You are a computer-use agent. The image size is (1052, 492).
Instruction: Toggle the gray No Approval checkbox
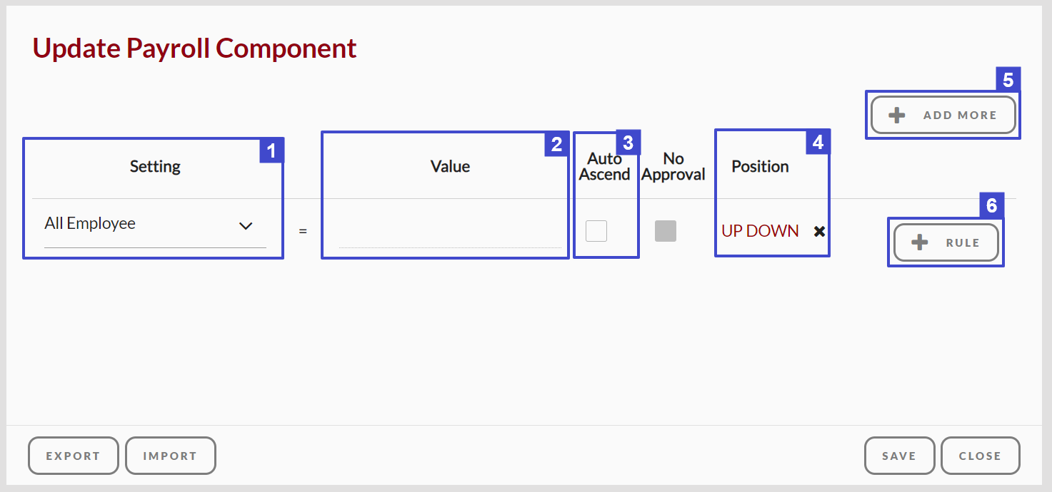pos(666,231)
